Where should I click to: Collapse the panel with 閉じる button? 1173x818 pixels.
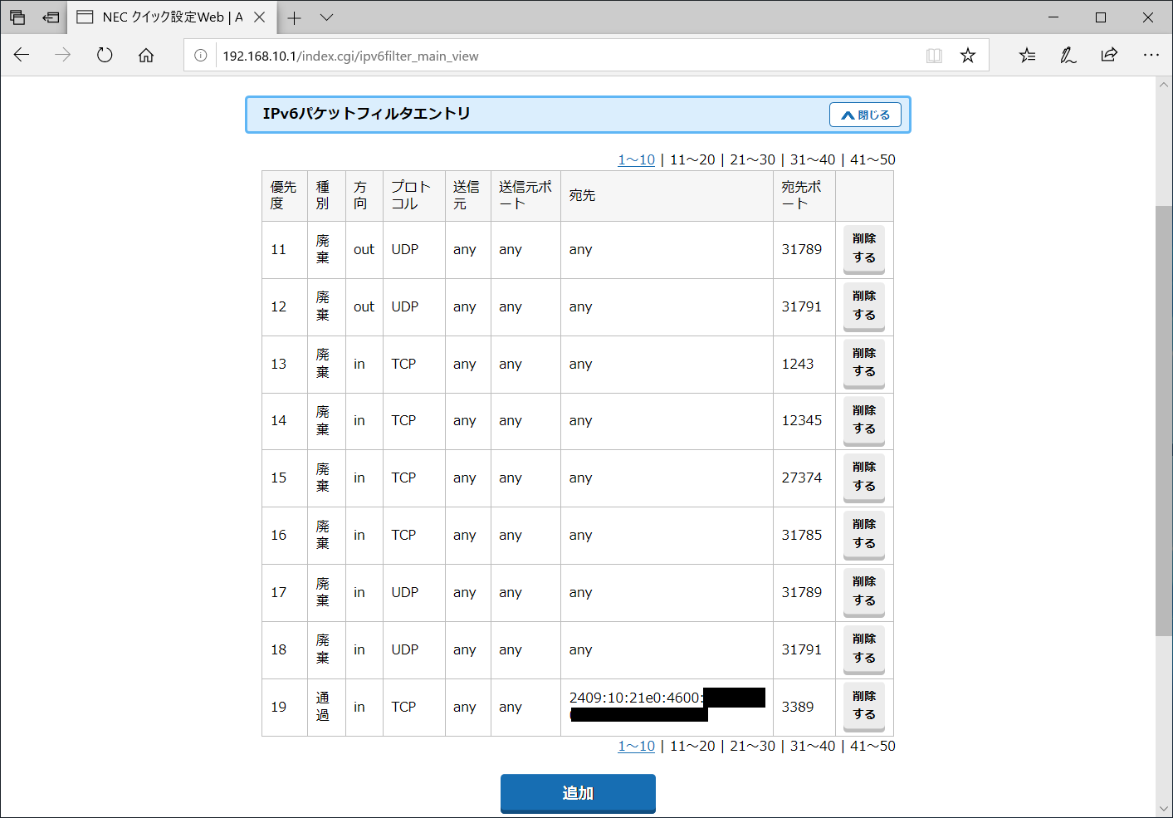865,115
